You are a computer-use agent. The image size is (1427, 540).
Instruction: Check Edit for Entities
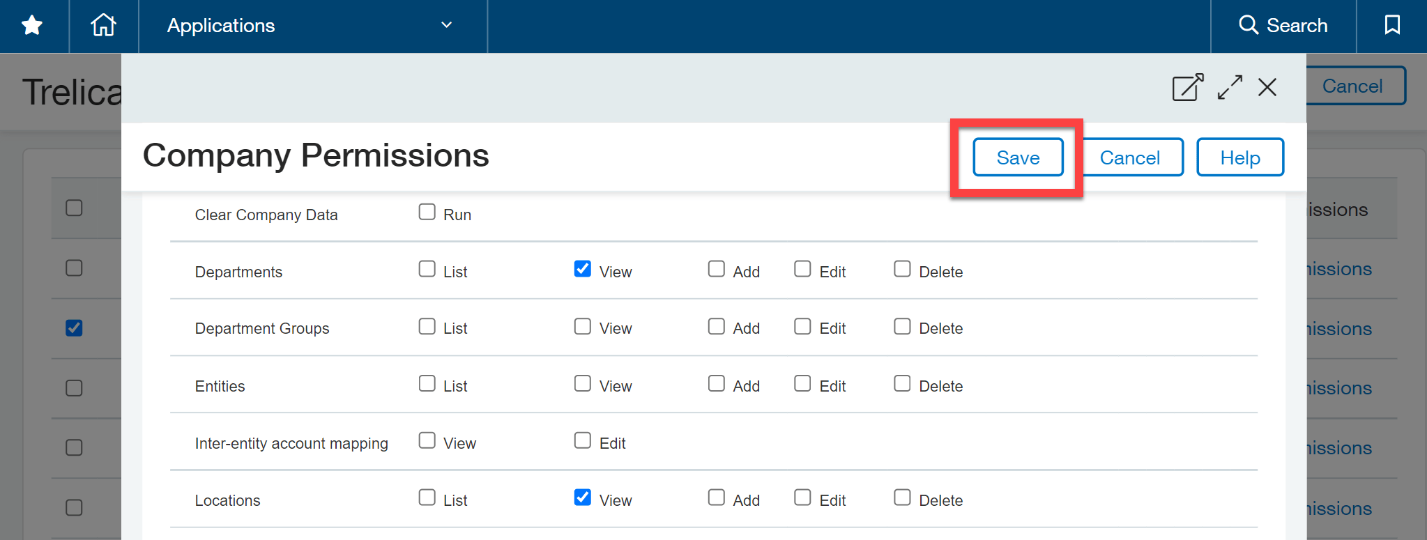point(802,383)
